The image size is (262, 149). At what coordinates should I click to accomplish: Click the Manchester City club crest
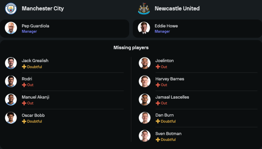click(x=11, y=9)
